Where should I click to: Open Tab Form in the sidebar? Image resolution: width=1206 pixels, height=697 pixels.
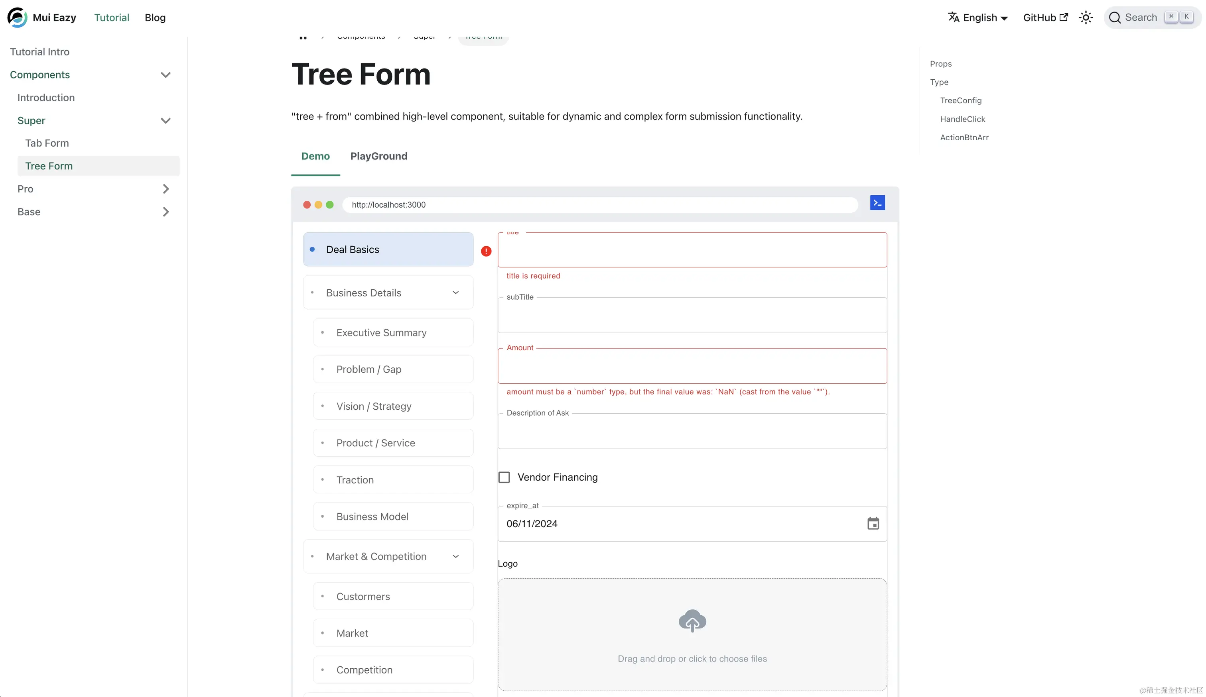click(x=47, y=143)
